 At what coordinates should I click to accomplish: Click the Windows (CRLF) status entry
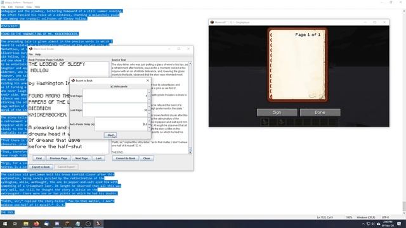coord(365,217)
